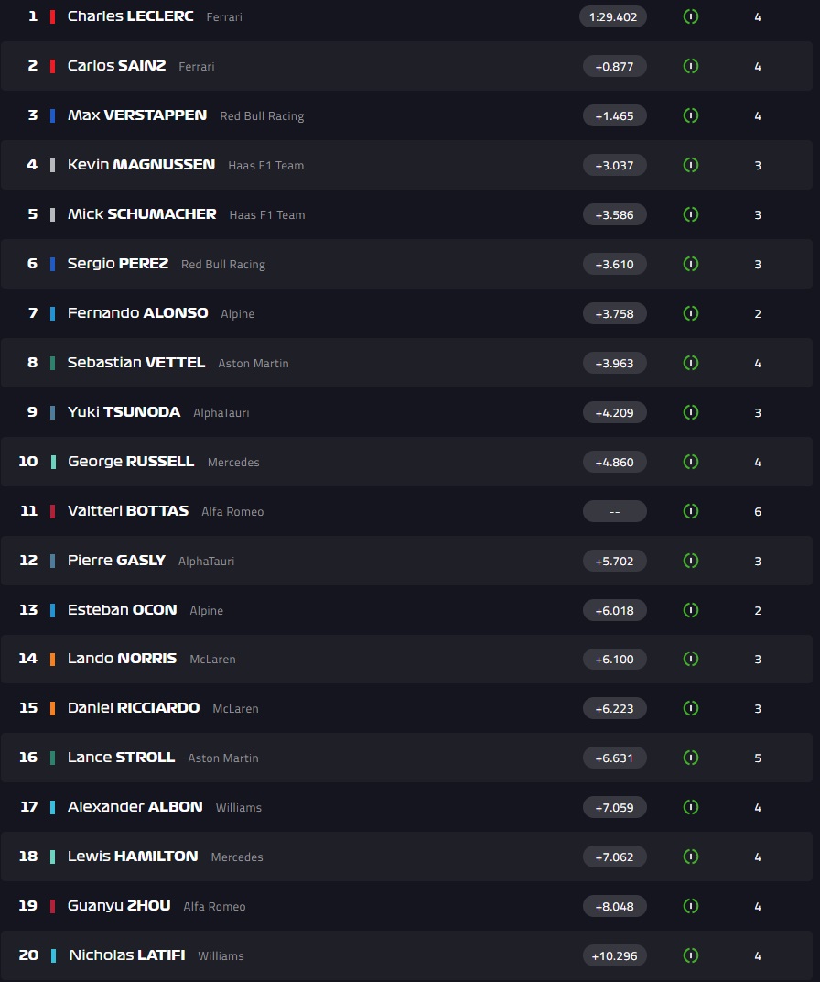Image resolution: width=820 pixels, height=982 pixels.
Task: Click the tyre icon beside Alonso's gap time
Action: (691, 313)
